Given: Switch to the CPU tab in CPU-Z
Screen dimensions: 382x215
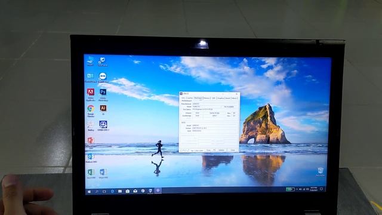Looking at the screenshot, I should tap(183, 98).
